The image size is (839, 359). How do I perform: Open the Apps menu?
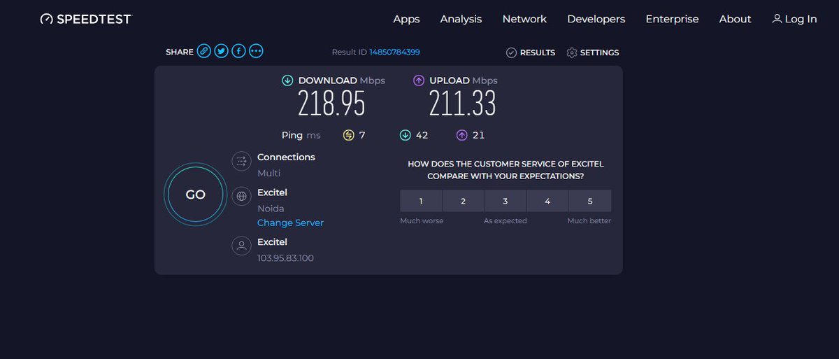[406, 19]
